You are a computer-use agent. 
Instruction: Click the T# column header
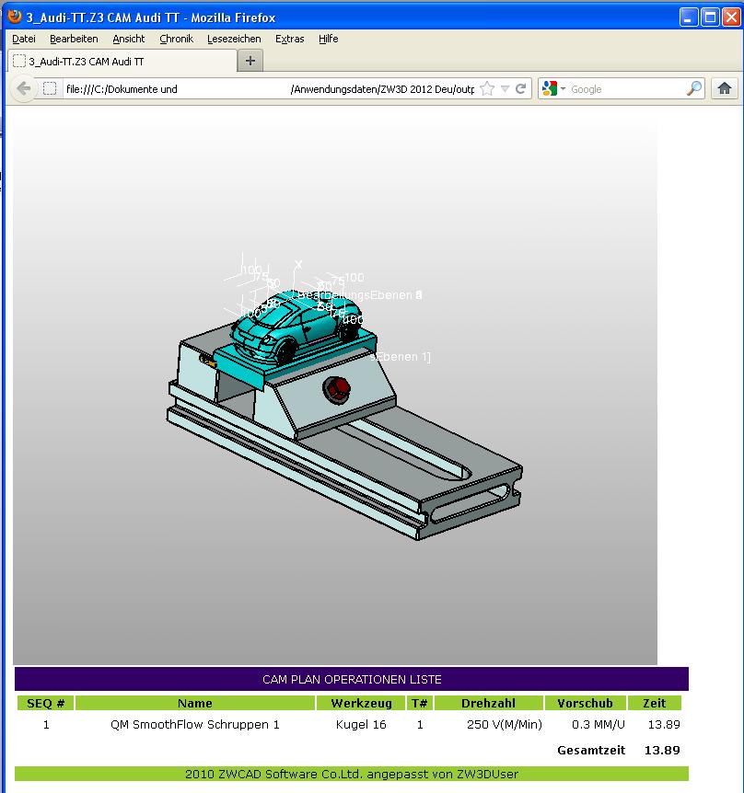click(420, 703)
